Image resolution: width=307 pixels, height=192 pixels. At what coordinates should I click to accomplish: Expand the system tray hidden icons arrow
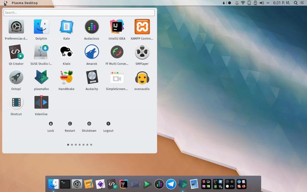[268, 3]
